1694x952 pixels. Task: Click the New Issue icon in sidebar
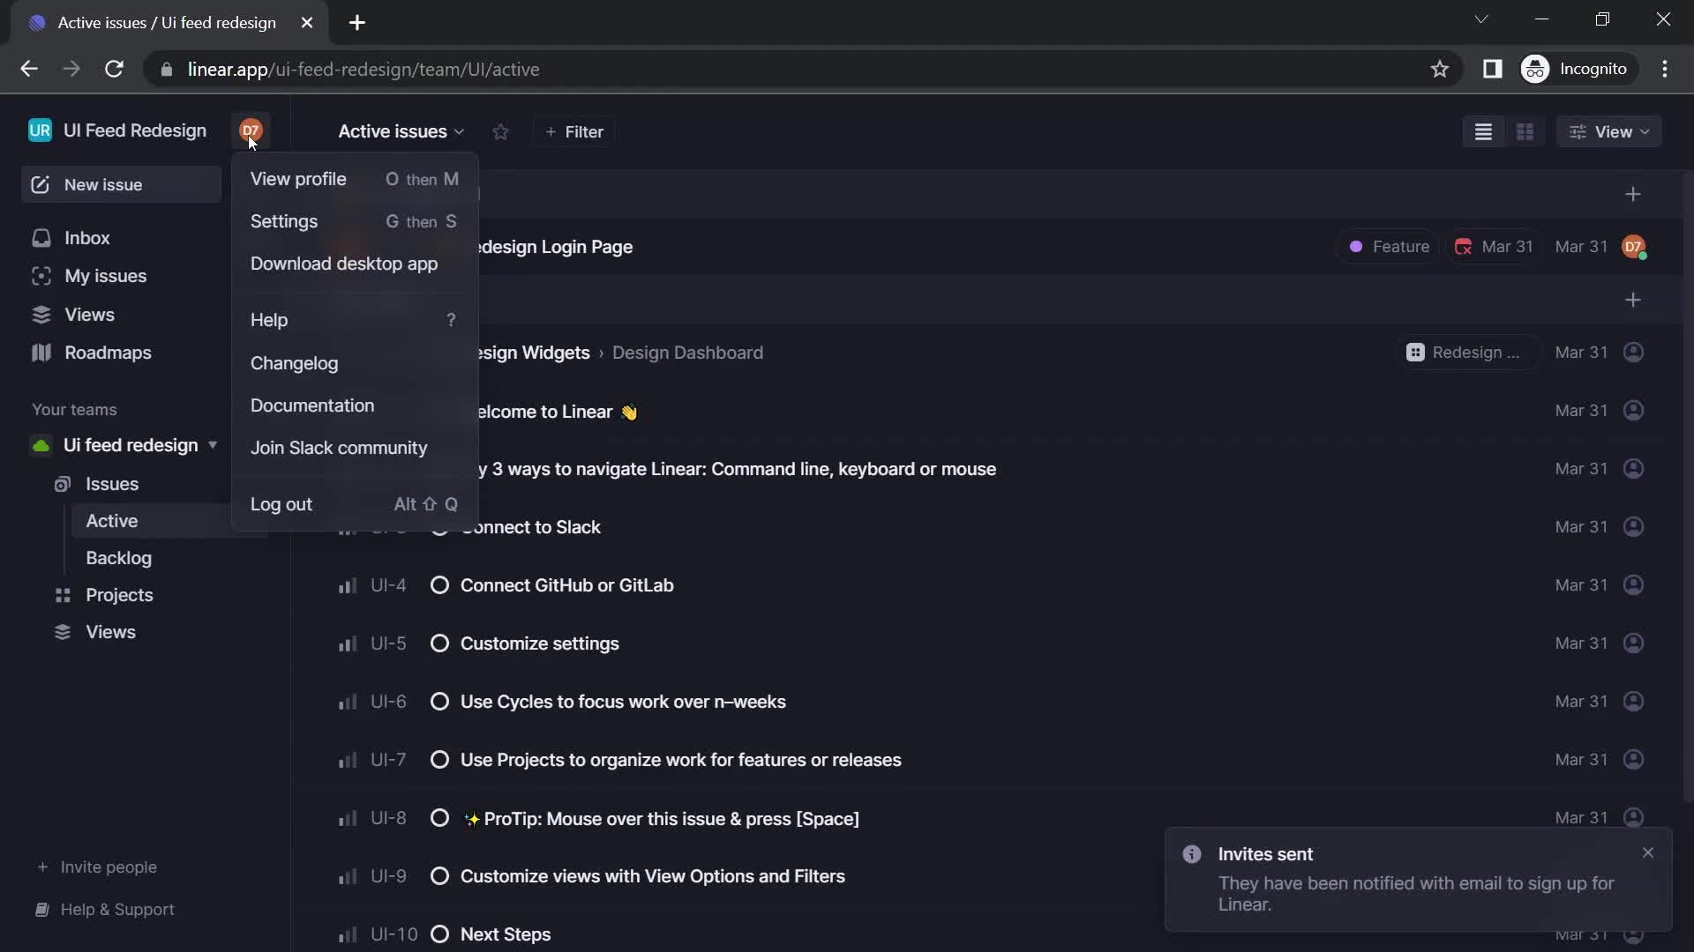tap(40, 183)
